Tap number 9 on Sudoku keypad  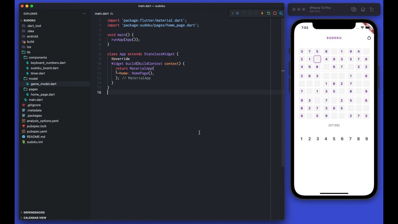(x=366, y=139)
